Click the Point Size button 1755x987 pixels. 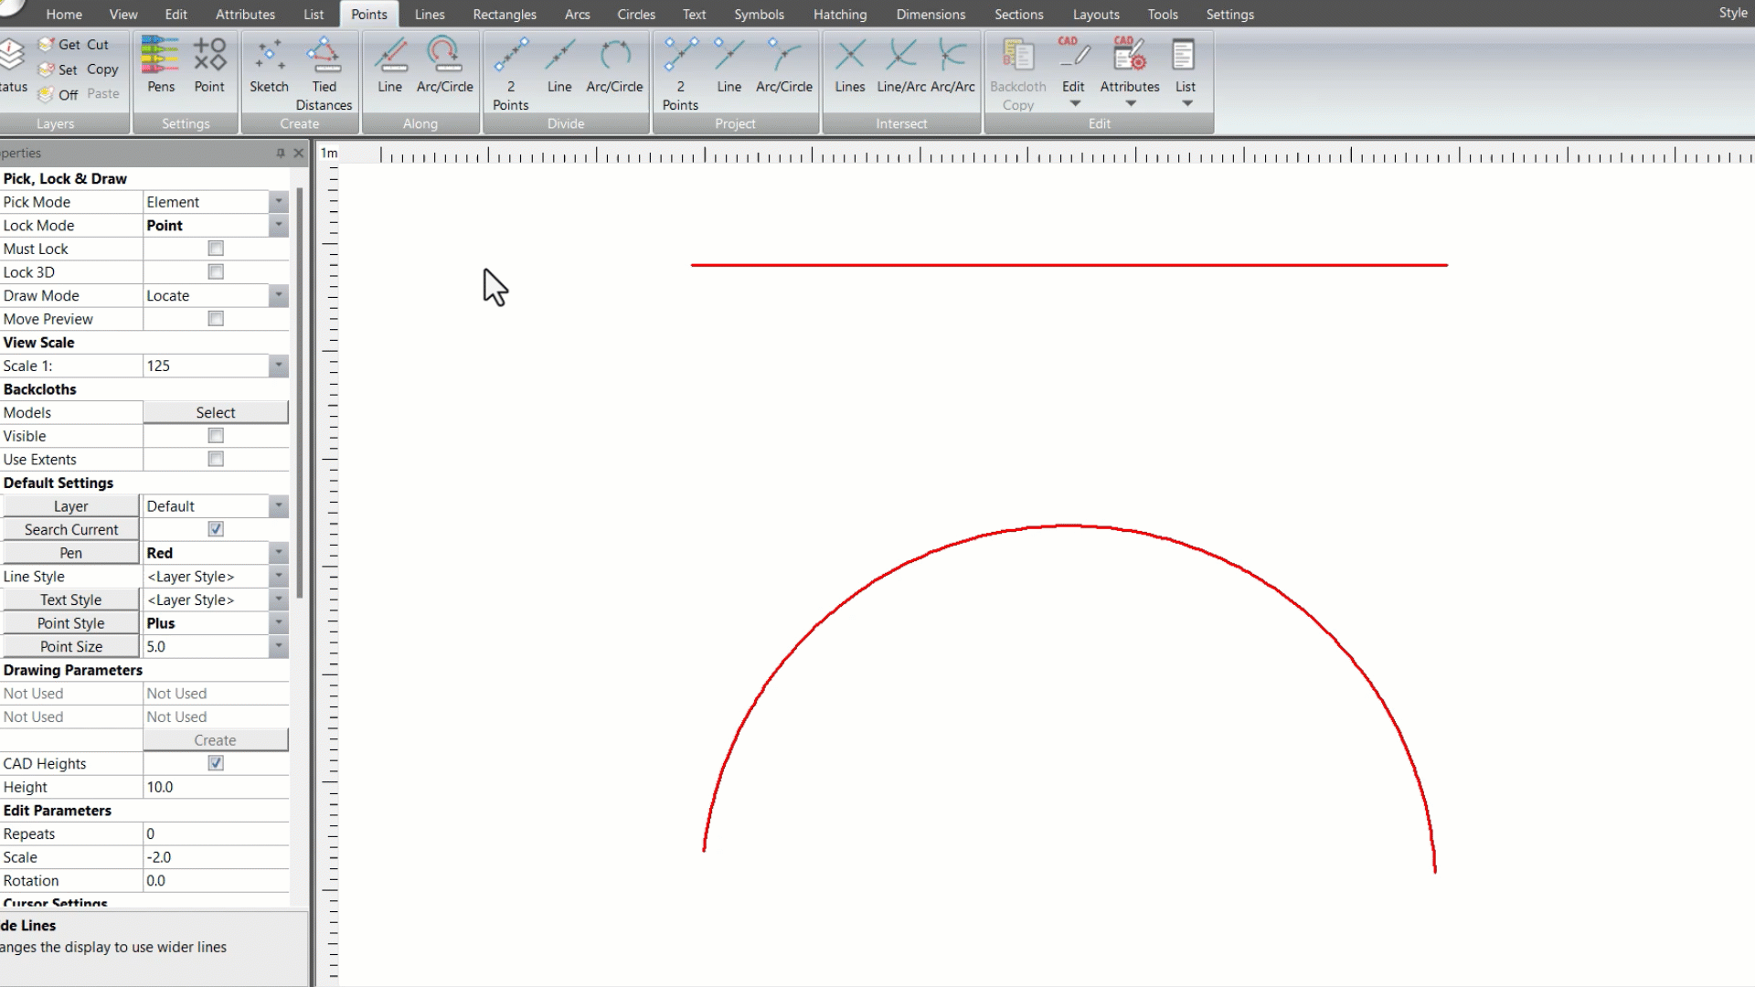(x=71, y=647)
